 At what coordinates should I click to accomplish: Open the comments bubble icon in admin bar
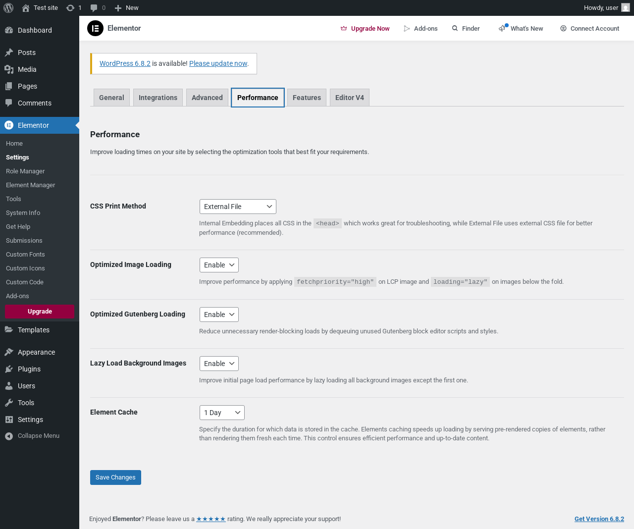coord(94,8)
